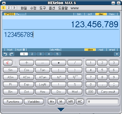Click the minus operator key
This screenshot has width=122, height=114.
pos(43,63)
